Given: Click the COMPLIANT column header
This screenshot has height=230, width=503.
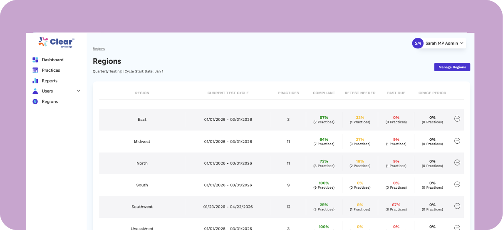Looking at the screenshot, I should click(324, 93).
